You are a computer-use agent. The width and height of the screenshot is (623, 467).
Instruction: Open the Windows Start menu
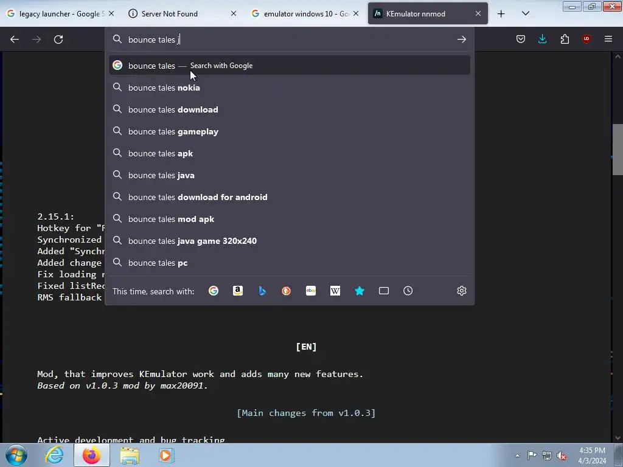[16, 455]
